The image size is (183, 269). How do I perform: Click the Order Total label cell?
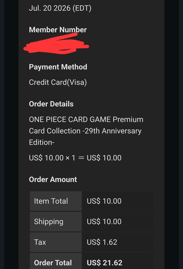pyautogui.click(x=56, y=261)
